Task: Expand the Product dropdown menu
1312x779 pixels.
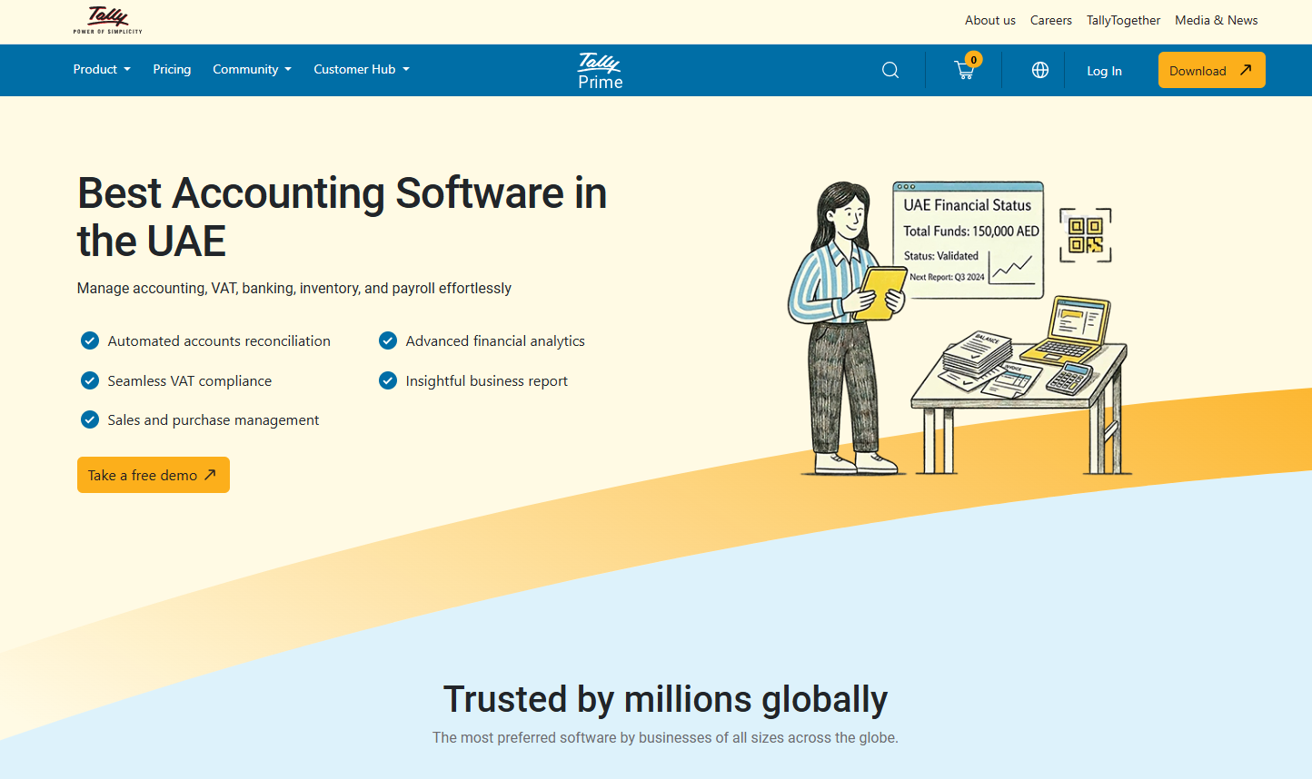Action: click(x=102, y=69)
